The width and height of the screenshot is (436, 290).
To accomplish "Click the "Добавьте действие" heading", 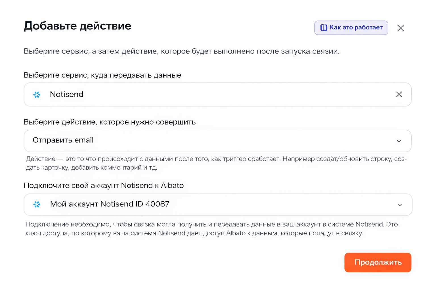I will [77, 26].
